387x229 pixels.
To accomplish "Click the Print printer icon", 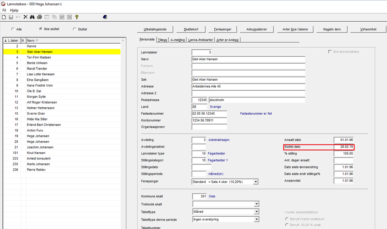I will [40, 17].
